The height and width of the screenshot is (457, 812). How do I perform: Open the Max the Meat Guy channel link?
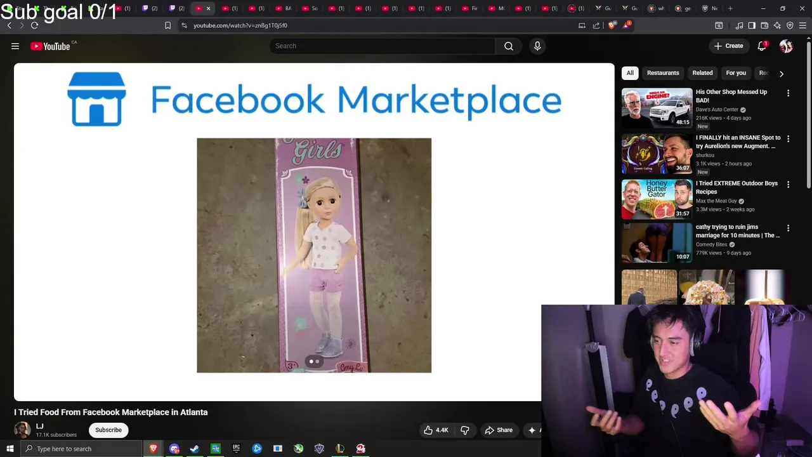click(716, 201)
